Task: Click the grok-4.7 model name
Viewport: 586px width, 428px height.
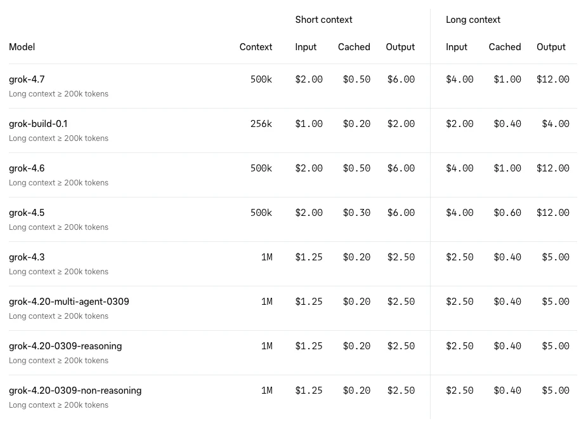Action: (x=27, y=79)
